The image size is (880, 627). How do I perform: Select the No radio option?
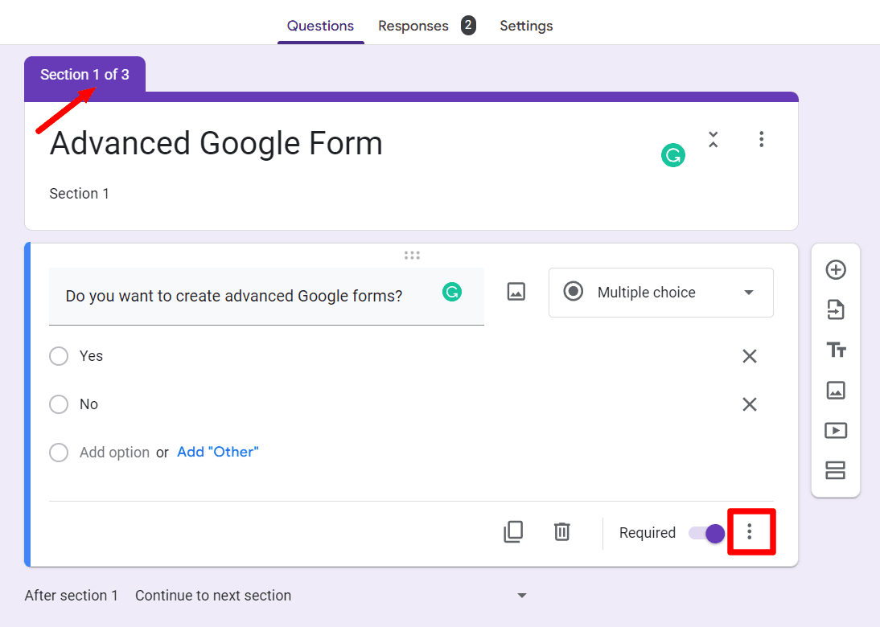pyautogui.click(x=59, y=404)
